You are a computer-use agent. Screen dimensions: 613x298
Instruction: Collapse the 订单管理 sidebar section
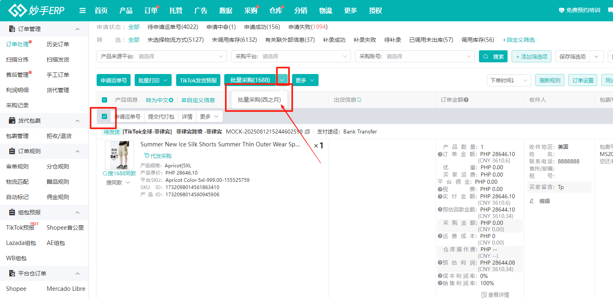(78, 29)
